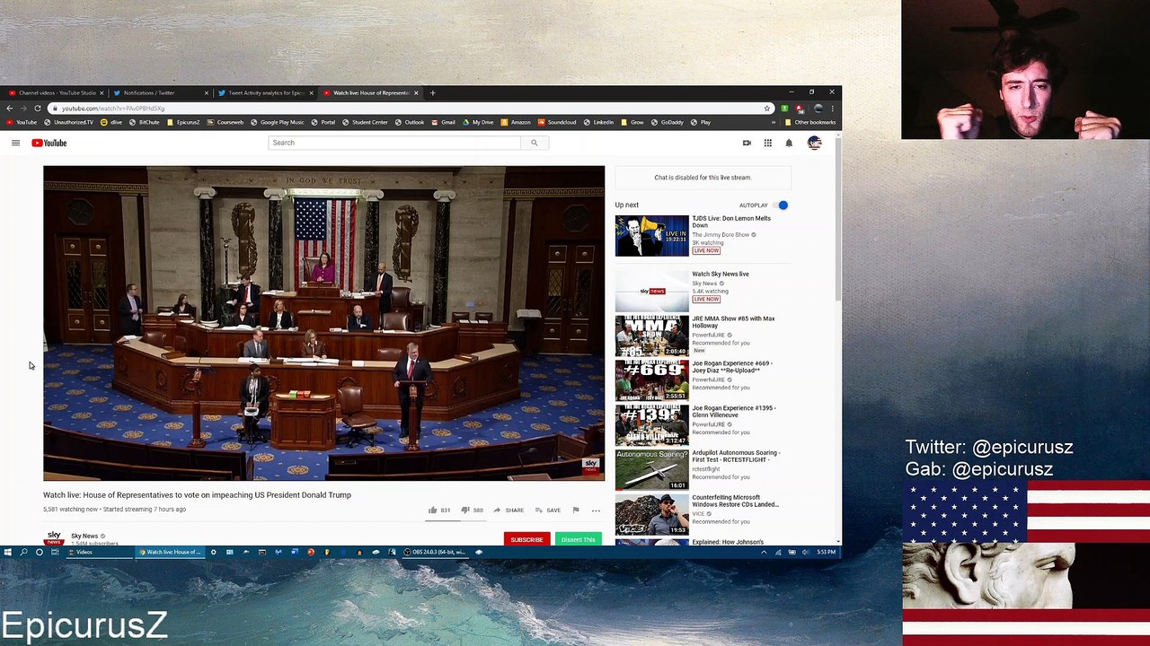This screenshot has width=1150, height=646.
Task: Open the Unauthorized.TV bookmark
Action: pos(68,122)
